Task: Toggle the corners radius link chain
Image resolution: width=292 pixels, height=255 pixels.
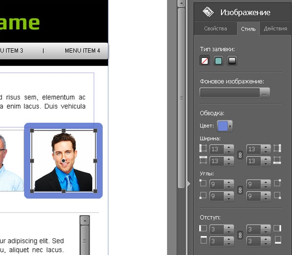Action: (x=239, y=190)
